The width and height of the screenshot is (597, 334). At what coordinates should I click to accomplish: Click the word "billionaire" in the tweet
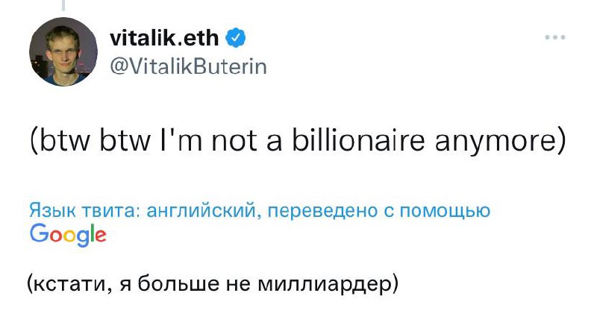tap(352, 141)
